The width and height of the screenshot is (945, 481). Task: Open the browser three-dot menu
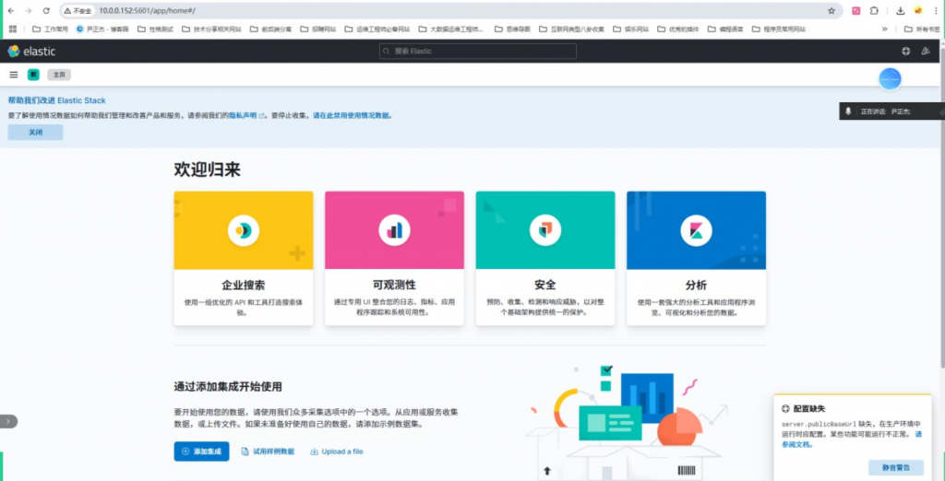[936, 11]
